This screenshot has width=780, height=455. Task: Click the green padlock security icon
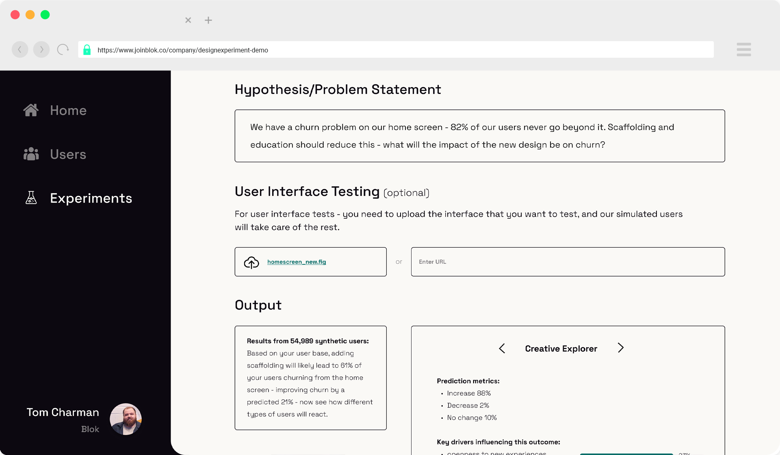pyautogui.click(x=87, y=50)
